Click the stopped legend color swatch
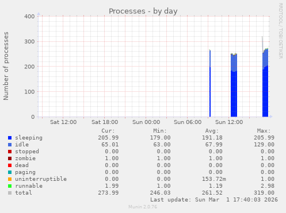 point(10,152)
